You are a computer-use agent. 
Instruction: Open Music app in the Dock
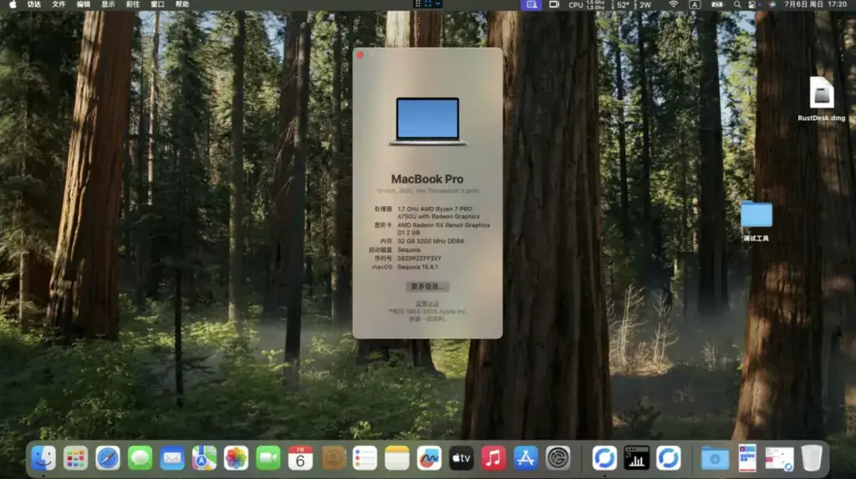[x=493, y=458]
